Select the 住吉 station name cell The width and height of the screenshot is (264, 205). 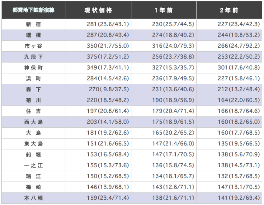click(x=33, y=111)
